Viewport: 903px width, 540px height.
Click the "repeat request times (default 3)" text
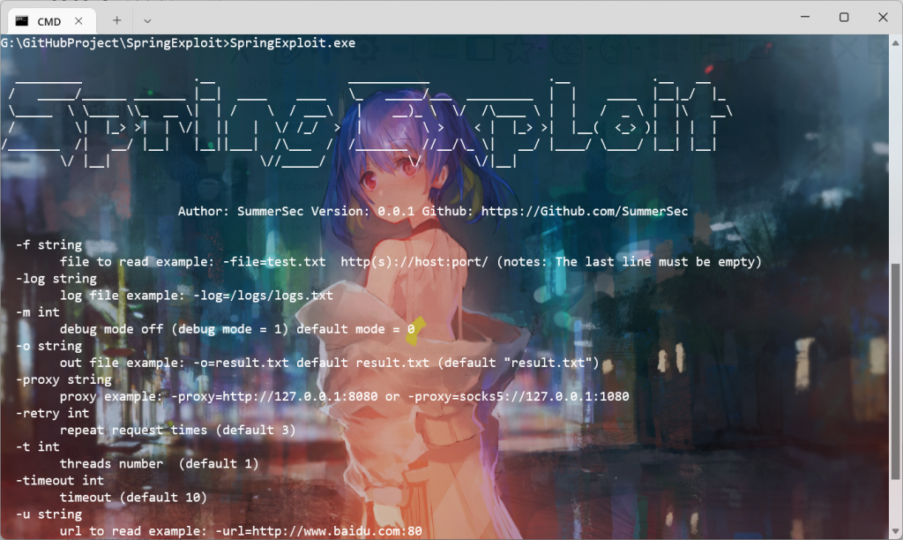pos(178,431)
